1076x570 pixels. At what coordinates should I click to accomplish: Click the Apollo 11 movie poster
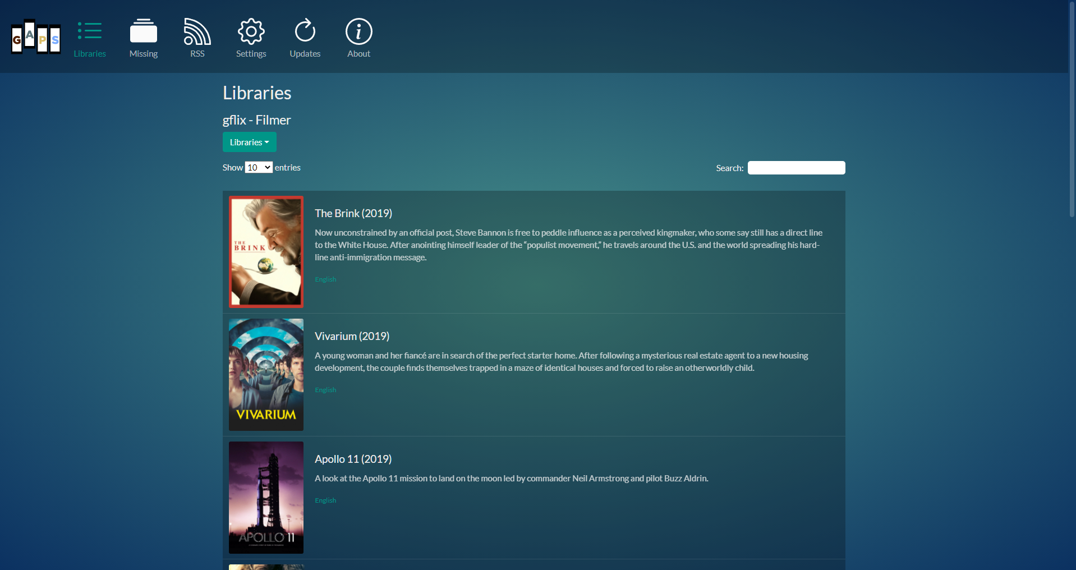point(266,498)
